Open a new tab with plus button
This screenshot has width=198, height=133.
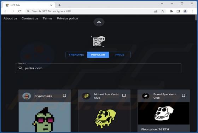[60, 5]
